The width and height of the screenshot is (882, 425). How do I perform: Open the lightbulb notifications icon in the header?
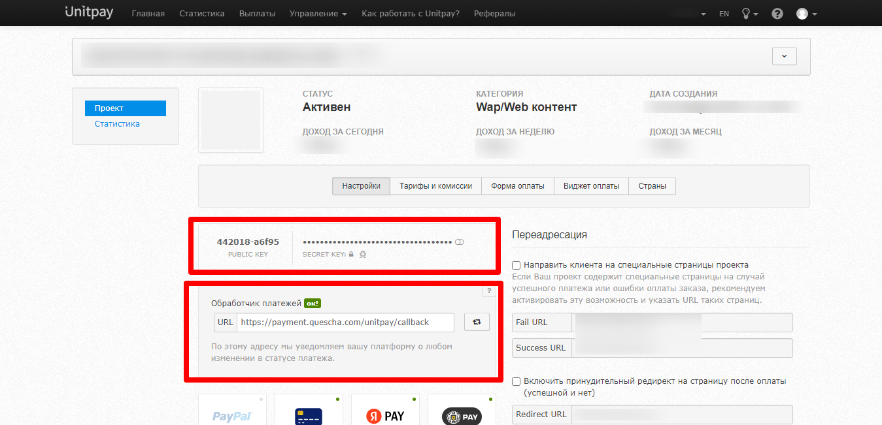[x=746, y=12]
